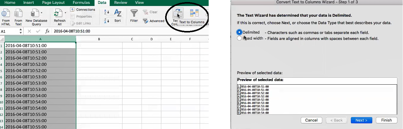
Task: Click the Refresh All icon
Action: pyautogui.click(x=58, y=13)
